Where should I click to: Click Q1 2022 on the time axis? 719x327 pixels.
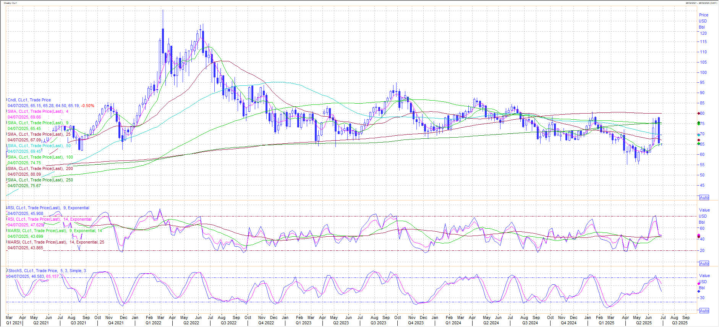pyautogui.click(x=153, y=323)
